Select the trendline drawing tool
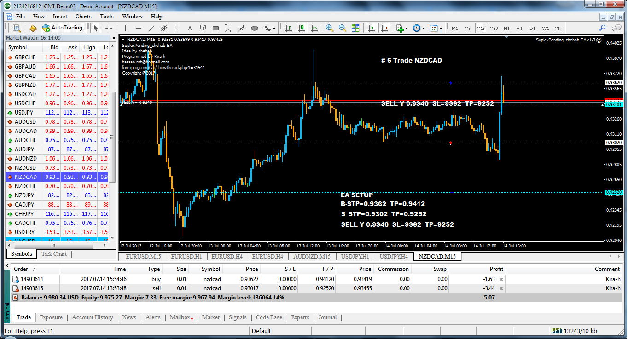This screenshot has width=628, height=339. tap(151, 28)
